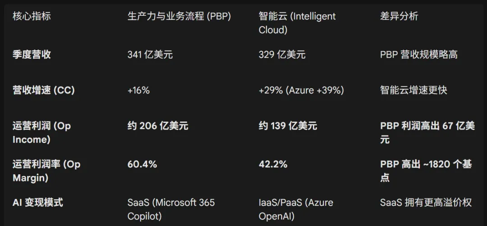
Task: Click the 341 亿美元 cell
Action: point(150,54)
